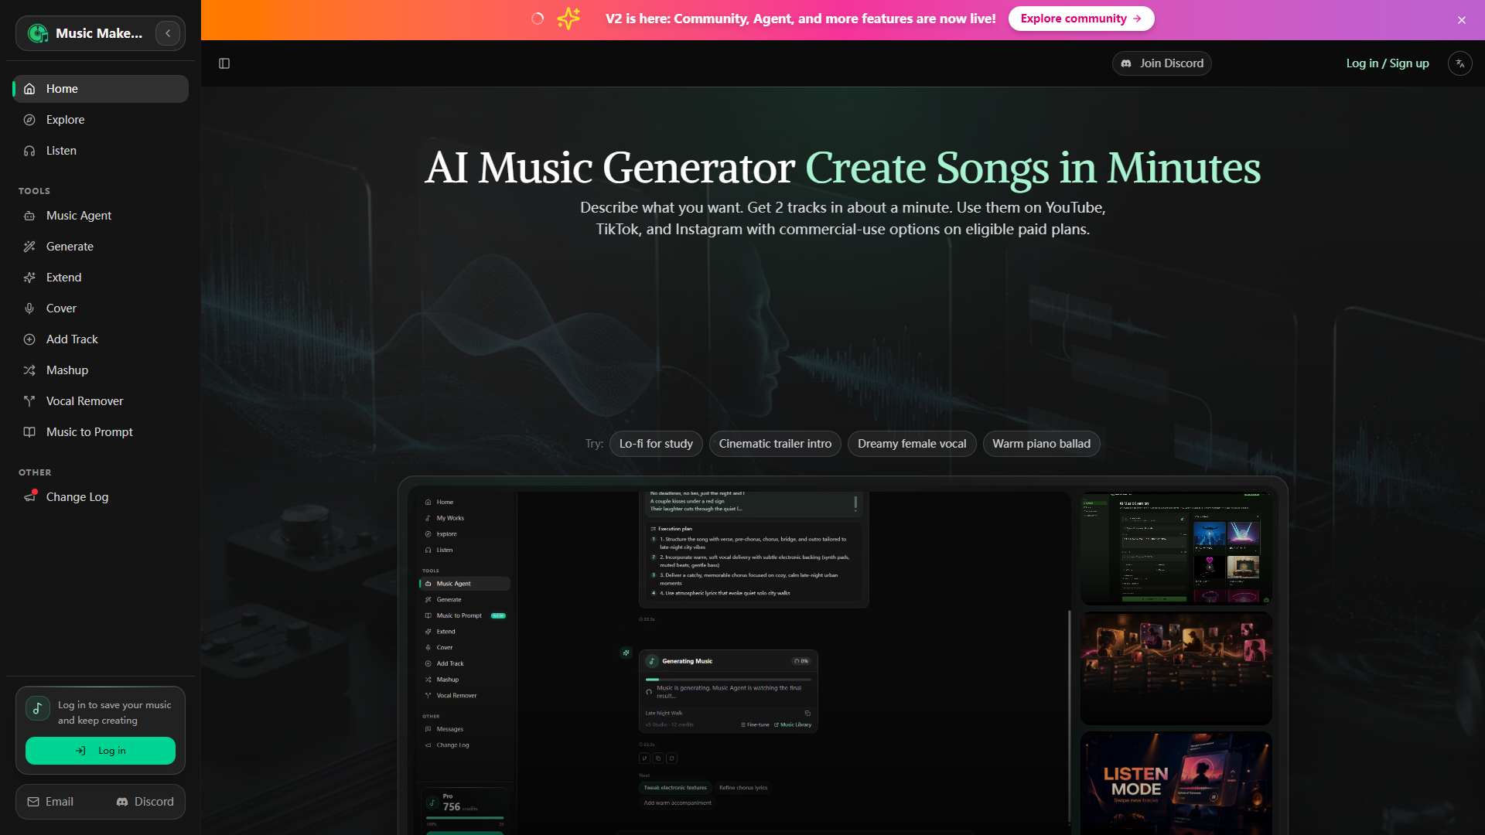The image size is (1485, 835).
Task: Click the Explore compass icon
Action: tap(29, 120)
